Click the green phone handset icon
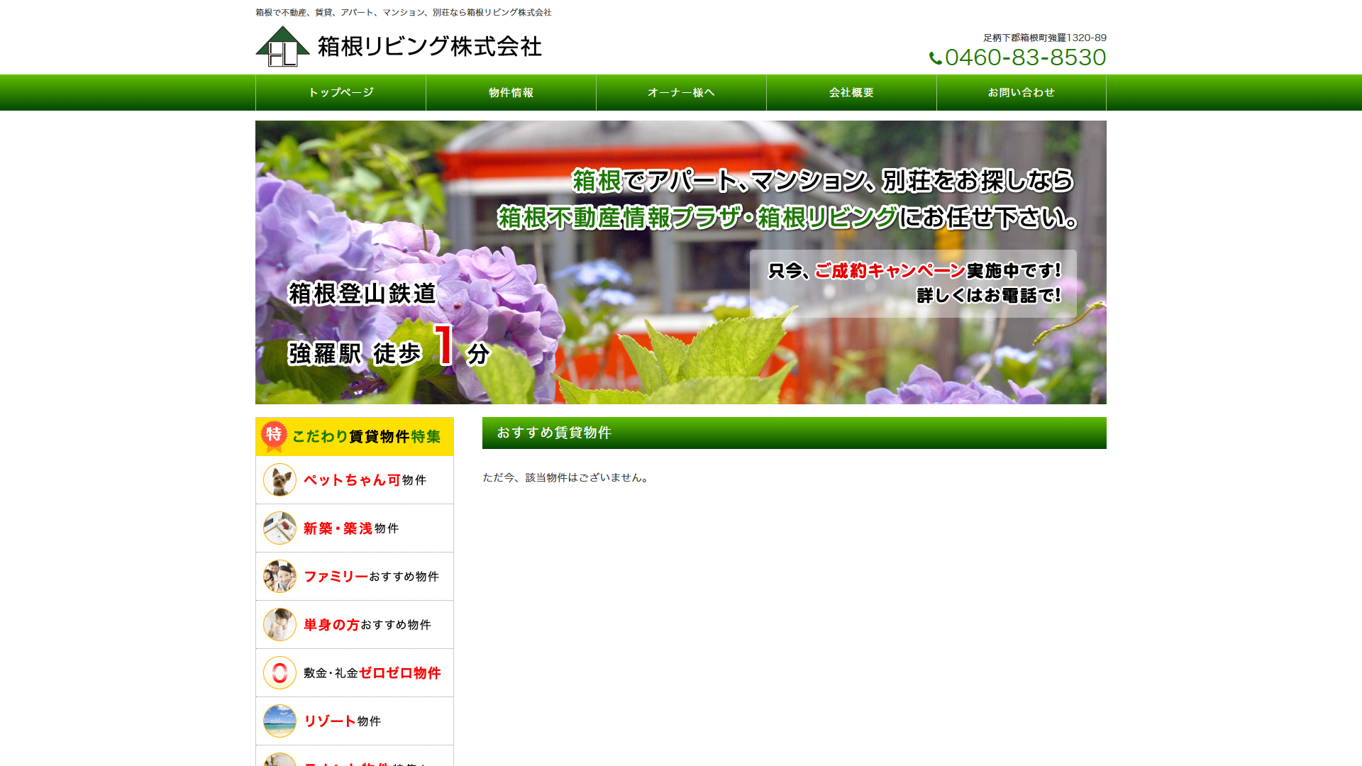 936,59
